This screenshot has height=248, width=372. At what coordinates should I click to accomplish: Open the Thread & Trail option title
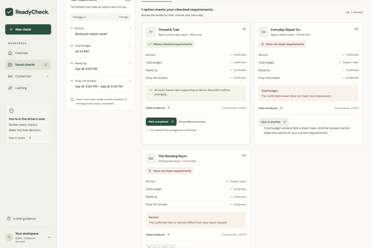(168, 30)
